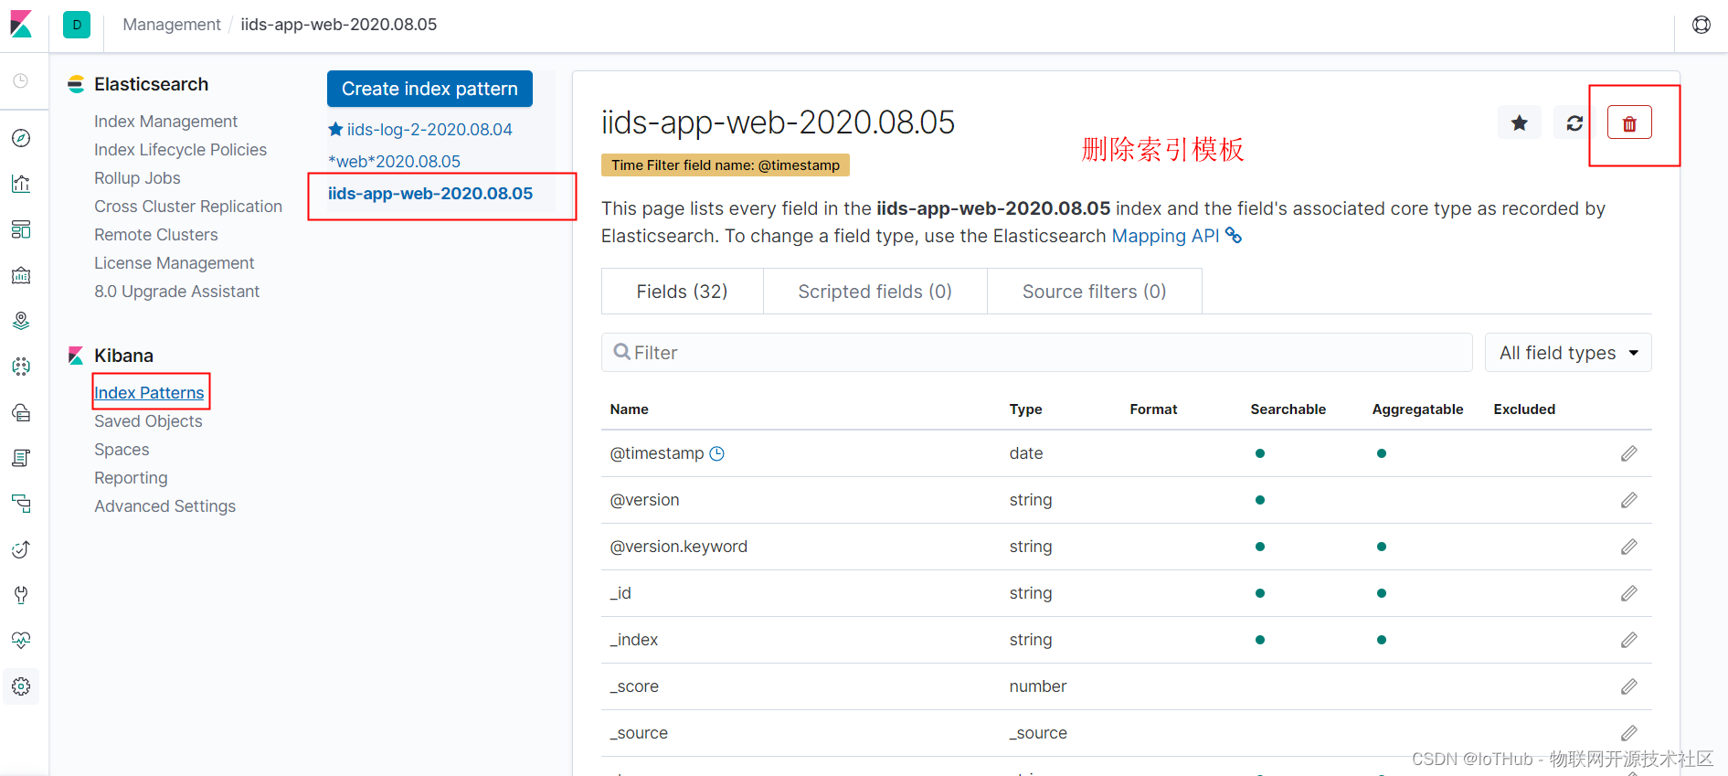Open Uptime icon in side nav

(x=21, y=549)
